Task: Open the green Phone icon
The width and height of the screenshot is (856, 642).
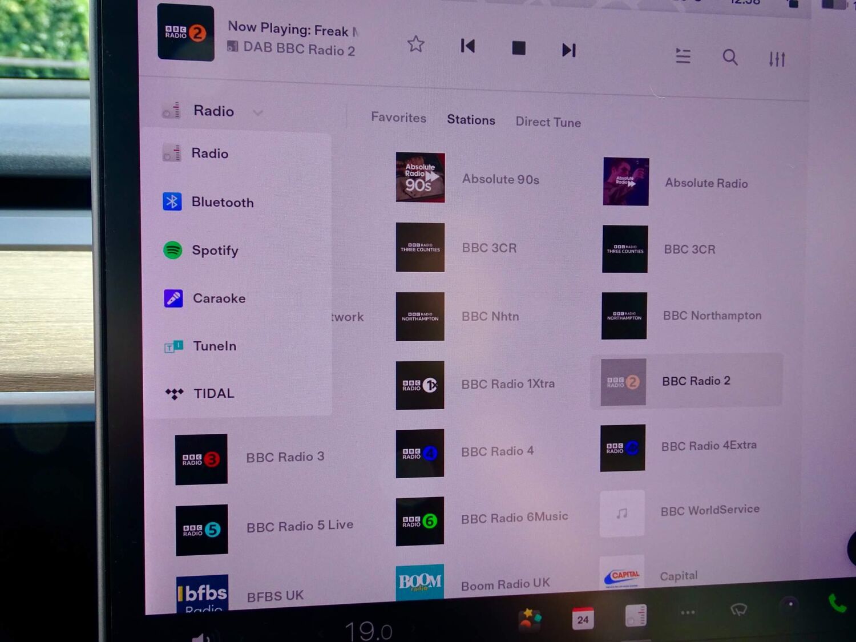Action: coord(837,603)
